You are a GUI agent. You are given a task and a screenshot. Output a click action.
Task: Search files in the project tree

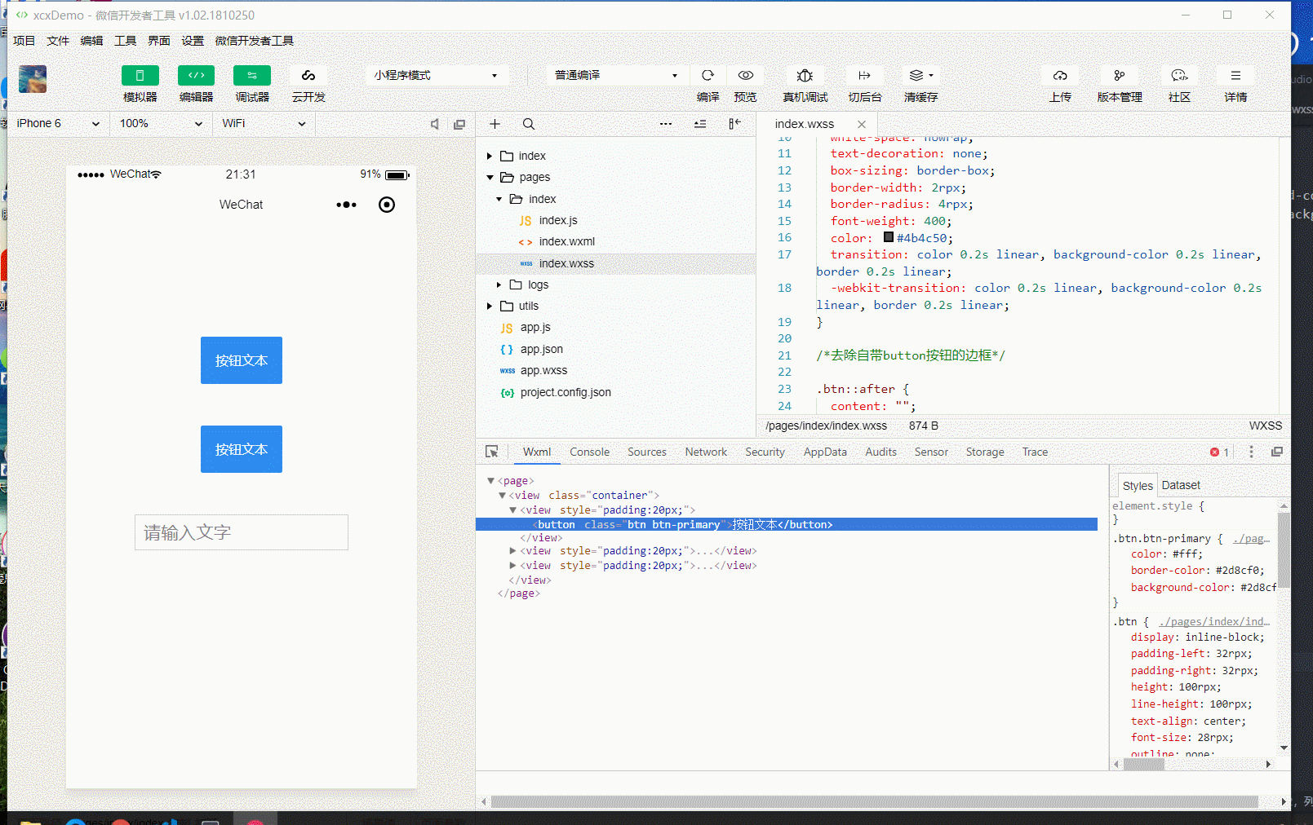point(529,124)
